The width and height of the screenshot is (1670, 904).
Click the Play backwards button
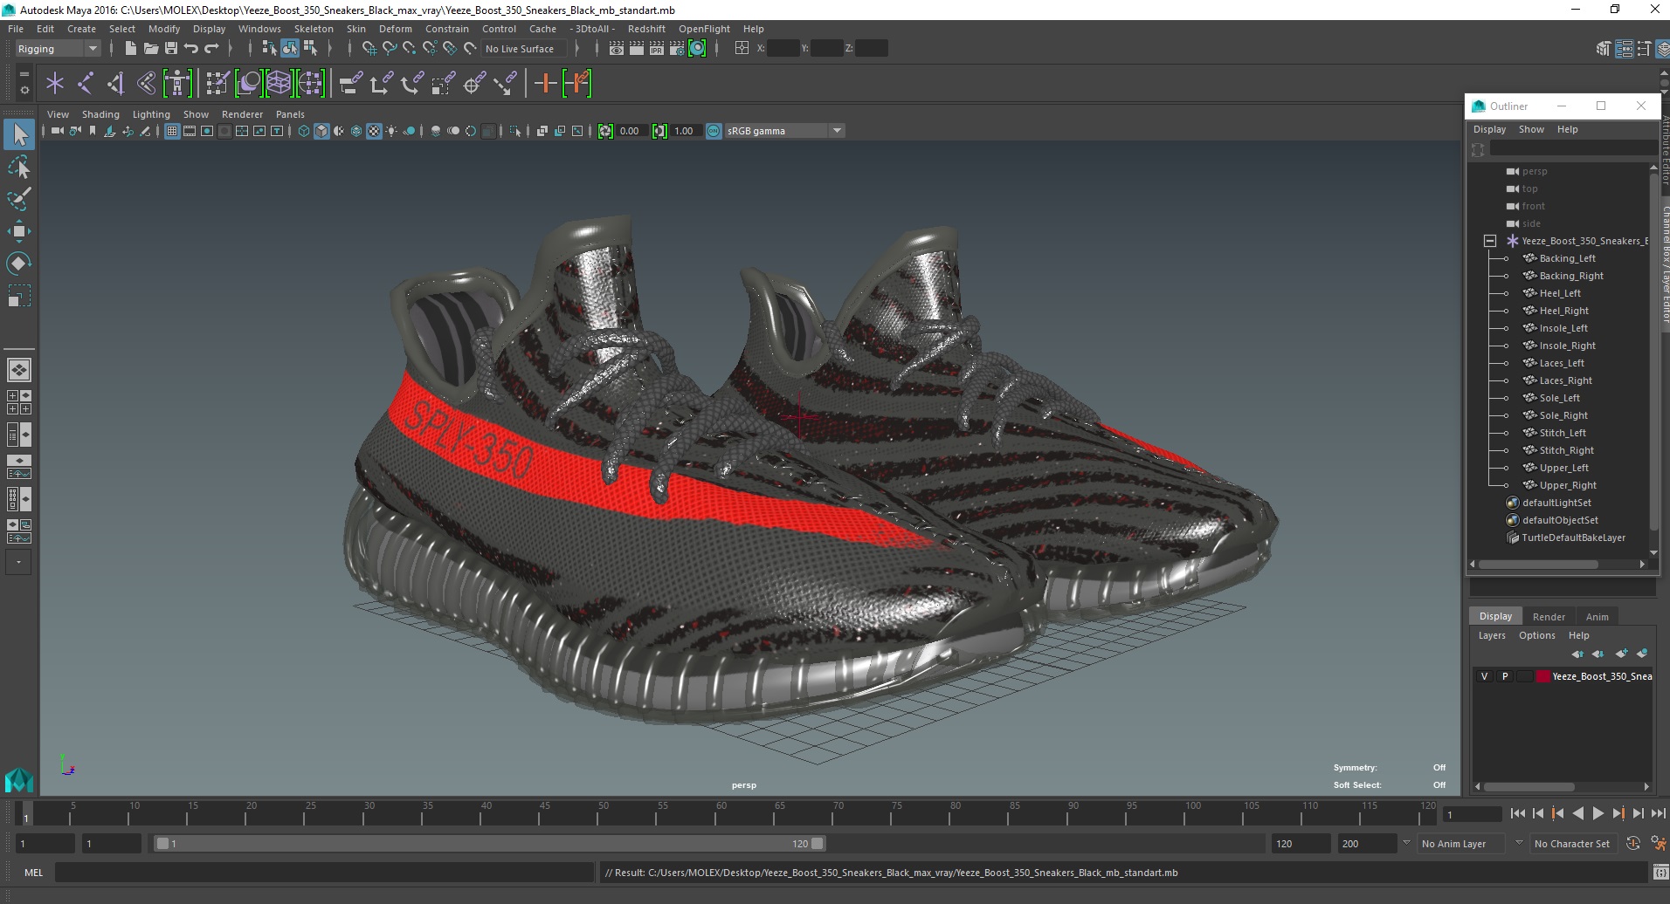[x=1577, y=813]
